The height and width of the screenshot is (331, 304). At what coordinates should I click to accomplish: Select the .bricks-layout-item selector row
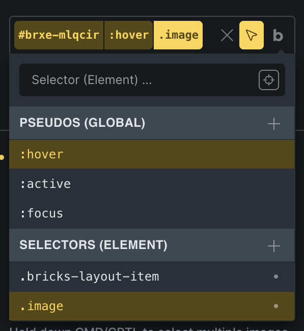coord(152,277)
